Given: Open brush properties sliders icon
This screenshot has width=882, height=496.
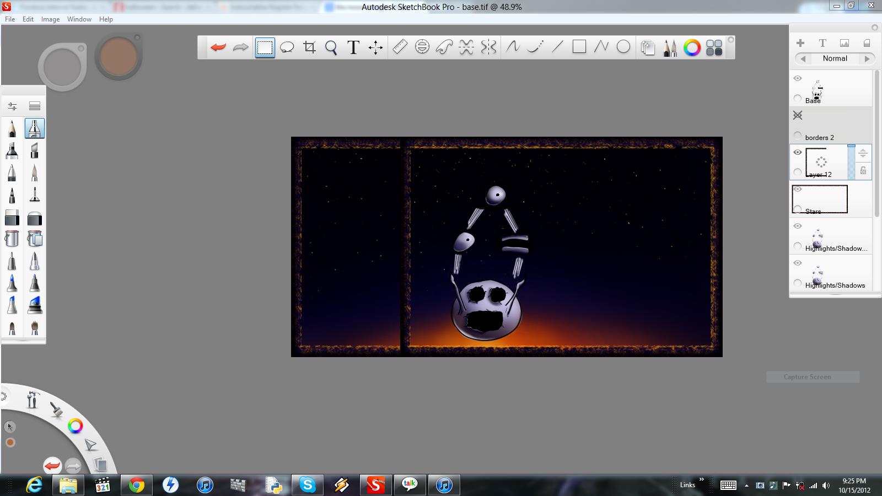Looking at the screenshot, I should tap(12, 106).
